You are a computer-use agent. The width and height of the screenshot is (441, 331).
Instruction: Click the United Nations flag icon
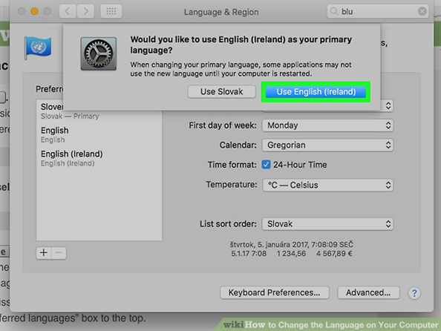(38, 47)
